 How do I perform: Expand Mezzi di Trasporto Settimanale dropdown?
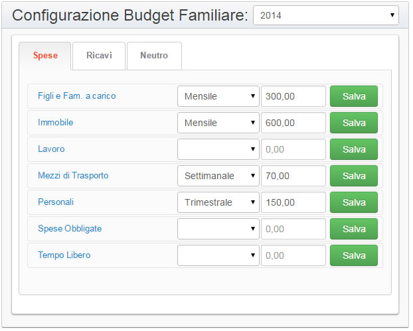pos(218,176)
